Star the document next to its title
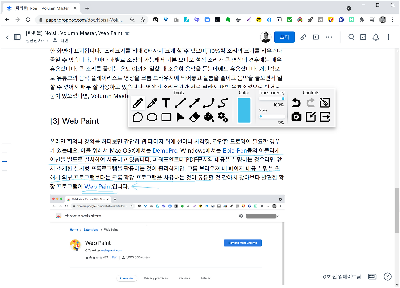 coord(127,33)
